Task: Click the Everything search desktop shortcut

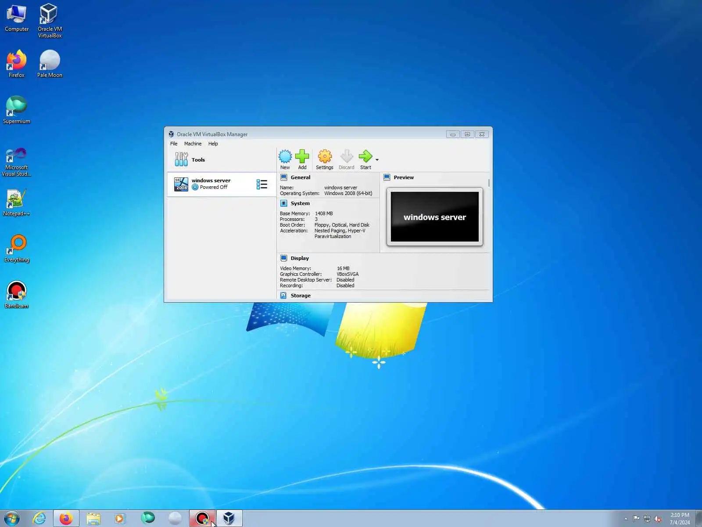Action: [17, 249]
